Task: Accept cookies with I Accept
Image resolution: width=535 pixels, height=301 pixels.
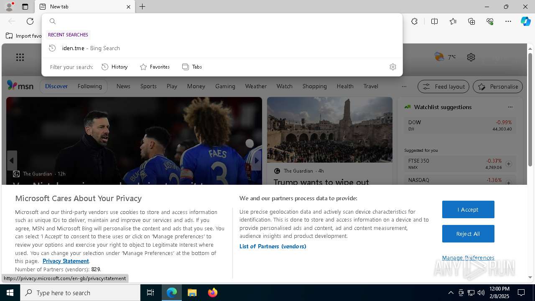Action: coord(468,209)
